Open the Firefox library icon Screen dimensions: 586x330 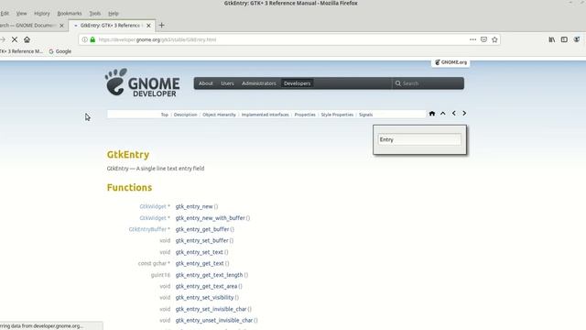pyautogui.click(x=551, y=39)
